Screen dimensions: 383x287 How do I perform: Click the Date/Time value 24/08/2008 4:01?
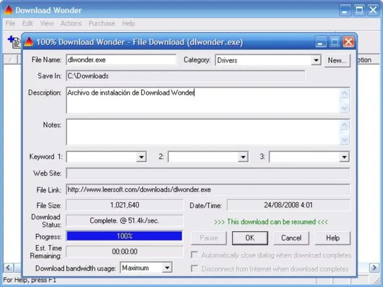pos(288,205)
